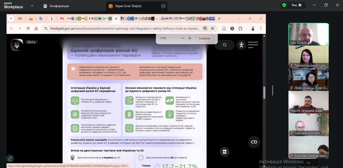
Task: Click the accessibility figure icon on the website
Action: click(x=241, y=45)
